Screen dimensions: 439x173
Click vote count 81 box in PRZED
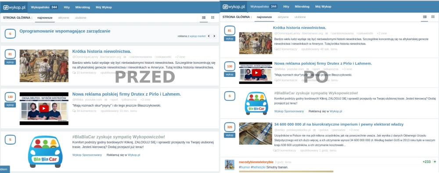pyautogui.click(x=10, y=54)
